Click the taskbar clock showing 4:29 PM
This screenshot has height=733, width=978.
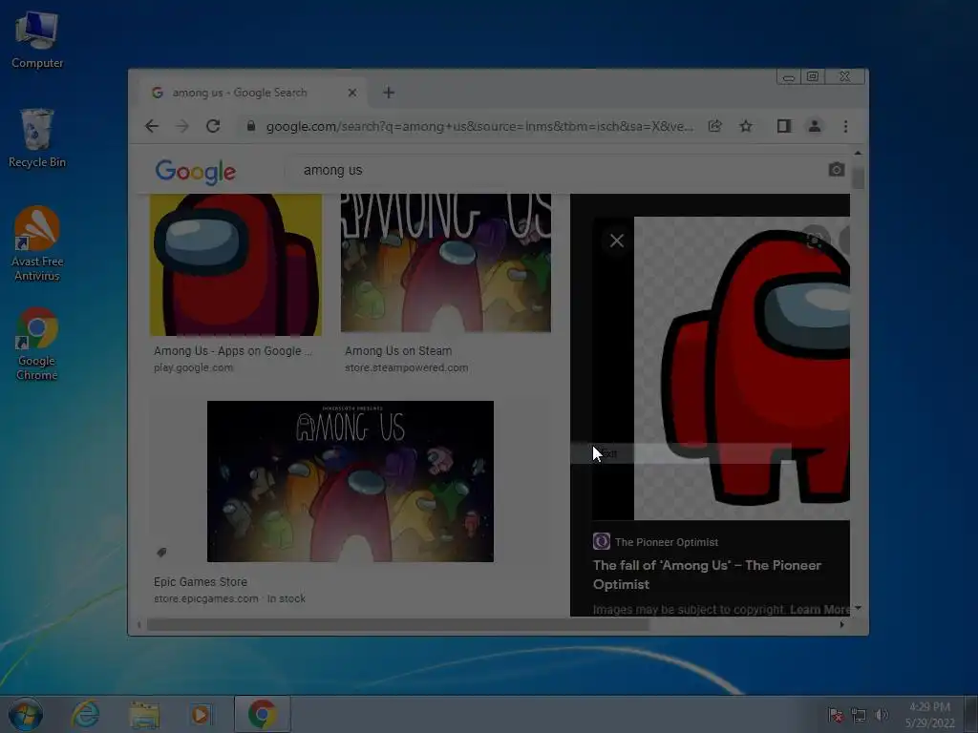pos(930,715)
